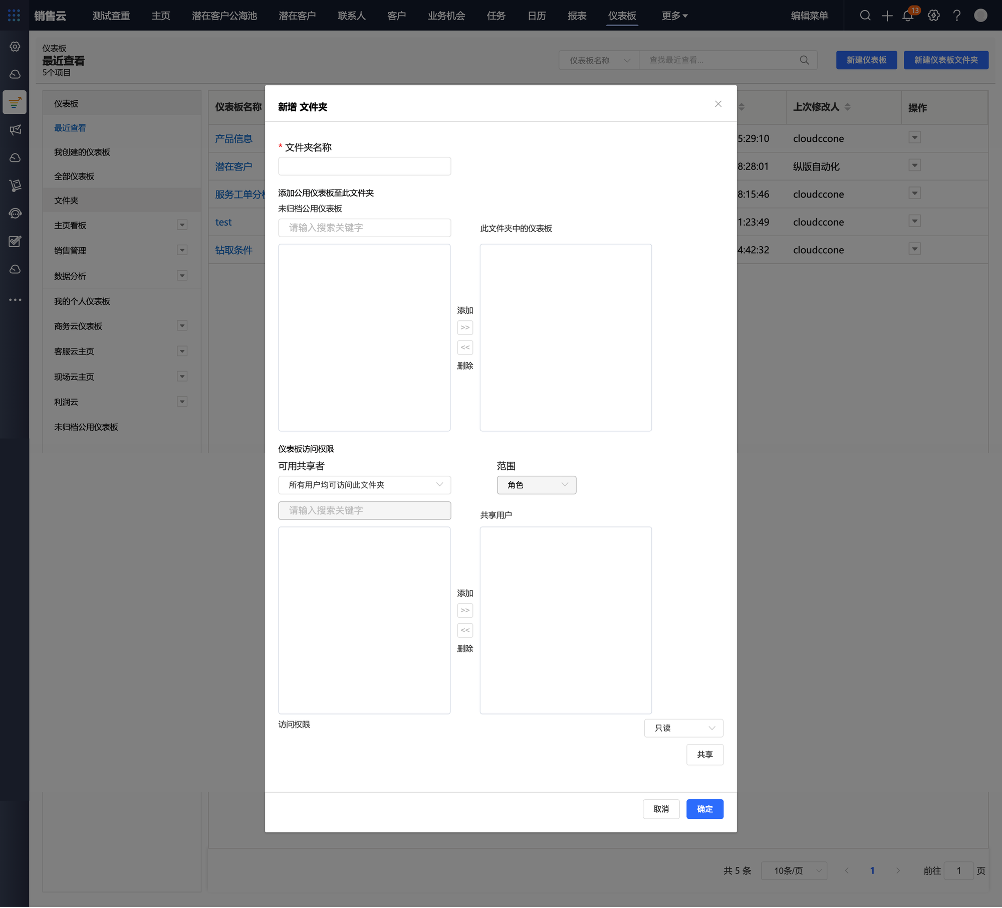1002x908 pixels.
Task: Click the headset customer service sidebar icon
Action: click(15, 214)
